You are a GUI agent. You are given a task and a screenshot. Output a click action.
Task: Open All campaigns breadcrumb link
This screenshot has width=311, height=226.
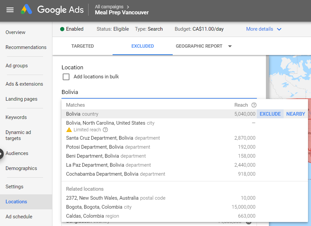click(109, 7)
